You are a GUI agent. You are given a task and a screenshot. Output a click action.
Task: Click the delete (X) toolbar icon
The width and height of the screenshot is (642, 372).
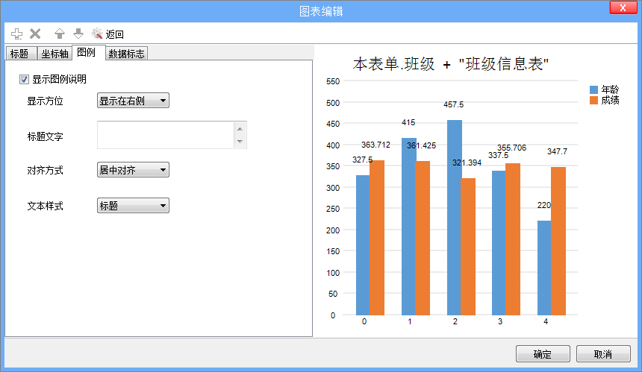35,34
